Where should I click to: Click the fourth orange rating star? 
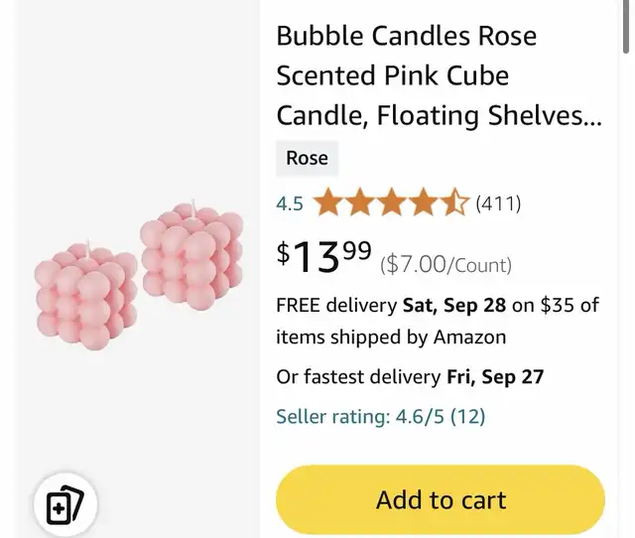point(423,204)
